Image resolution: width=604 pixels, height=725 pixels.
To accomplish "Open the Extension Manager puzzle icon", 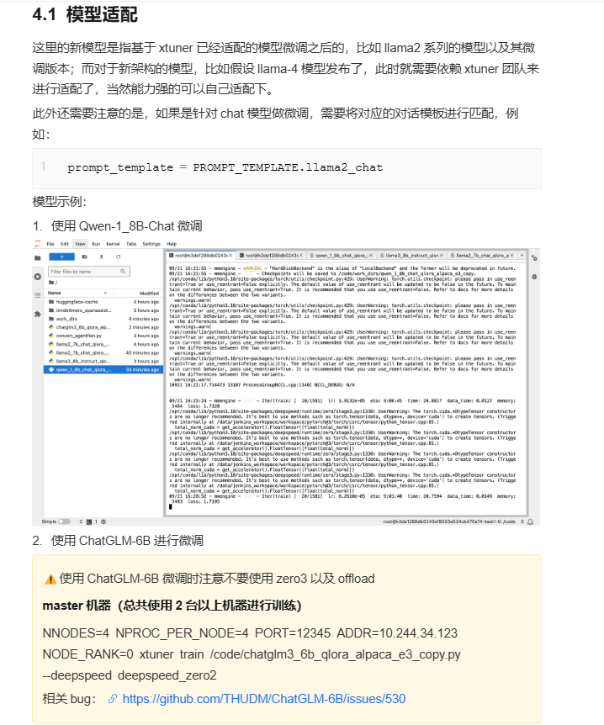I will (x=38, y=314).
